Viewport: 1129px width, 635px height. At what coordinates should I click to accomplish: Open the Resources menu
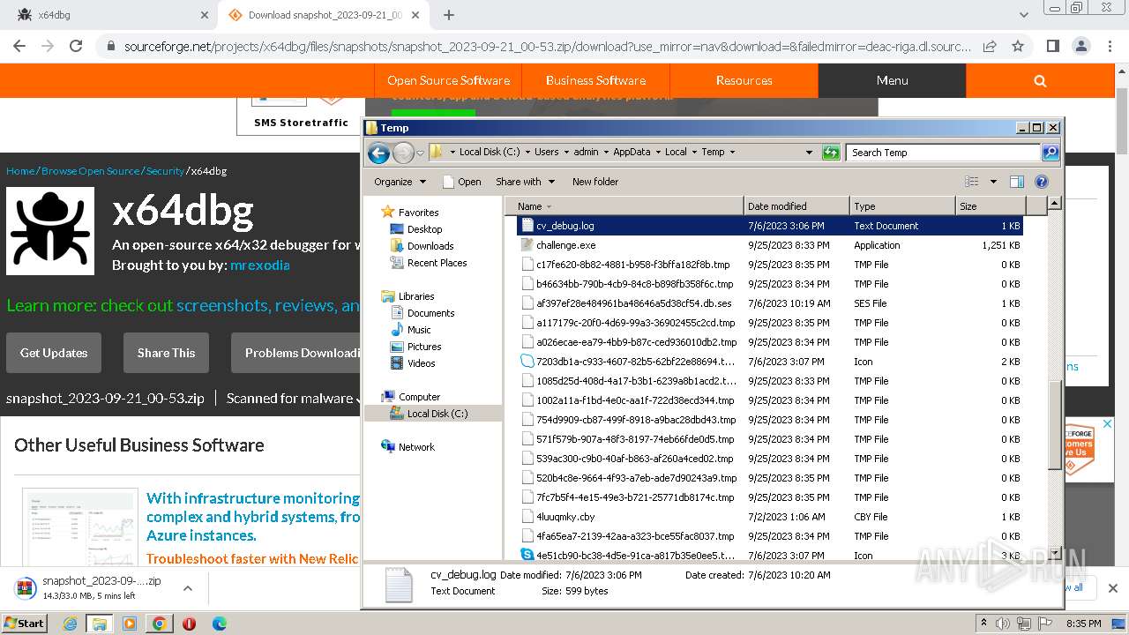tap(744, 80)
